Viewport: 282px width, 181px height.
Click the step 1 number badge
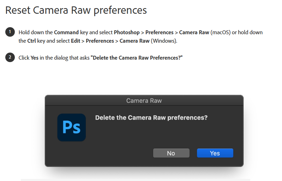tap(10, 32)
